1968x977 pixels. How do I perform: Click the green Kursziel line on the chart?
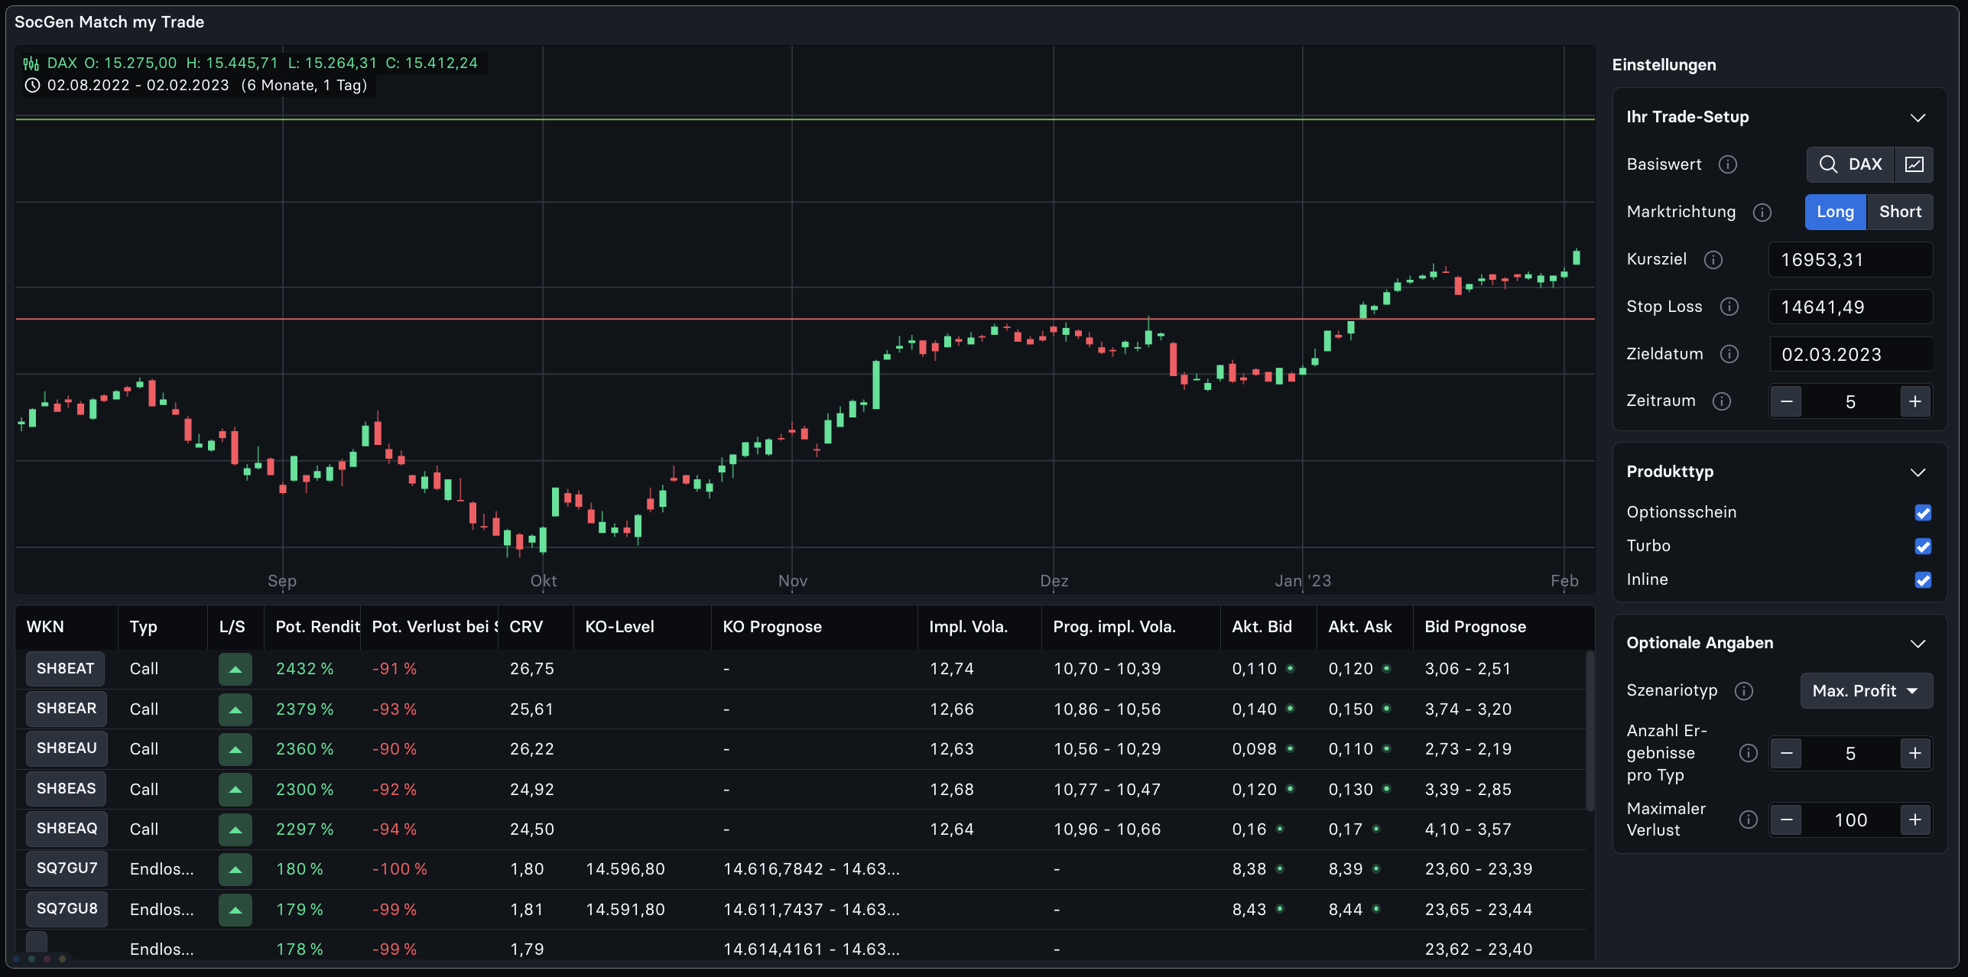point(804,119)
